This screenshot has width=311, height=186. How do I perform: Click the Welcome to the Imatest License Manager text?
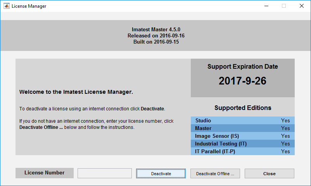[x=76, y=92]
